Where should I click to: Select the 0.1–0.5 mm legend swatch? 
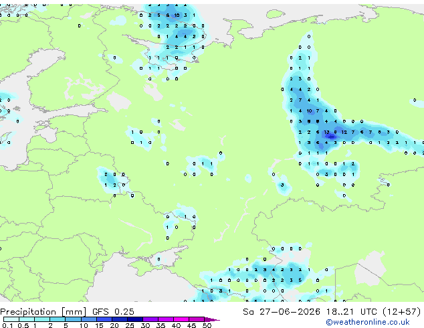tap(11, 319)
